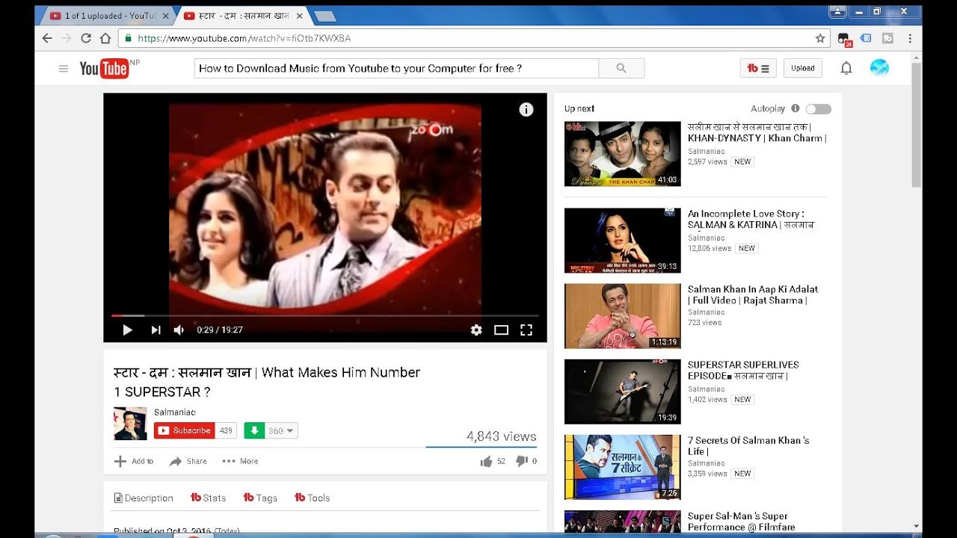Reload the page with refresh icon

[86, 38]
